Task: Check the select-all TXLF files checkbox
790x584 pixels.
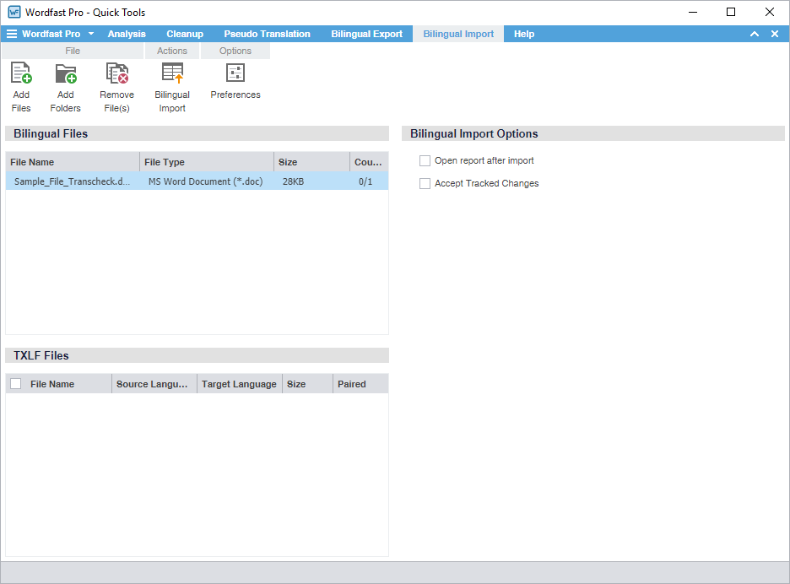Action: click(16, 384)
